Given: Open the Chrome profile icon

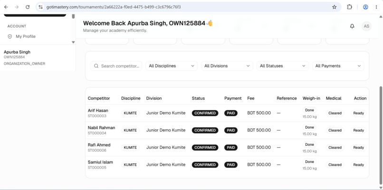Looking at the screenshot, I should 365,7.
